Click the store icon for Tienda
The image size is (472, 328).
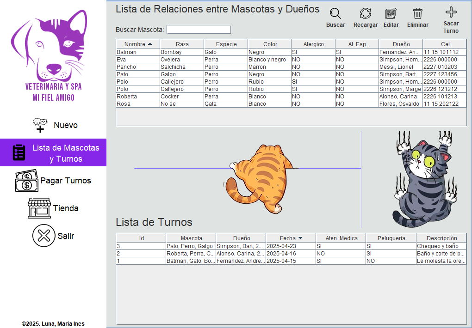tap(39, 208)
